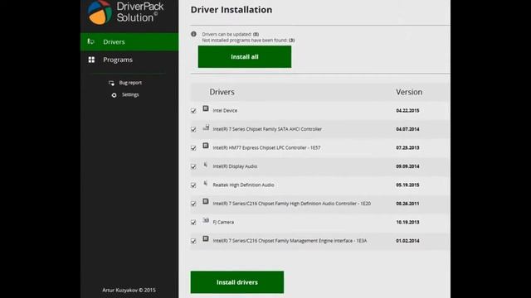Click the info icon above Install all
531x298 pixels.
[x=193, y=34]
